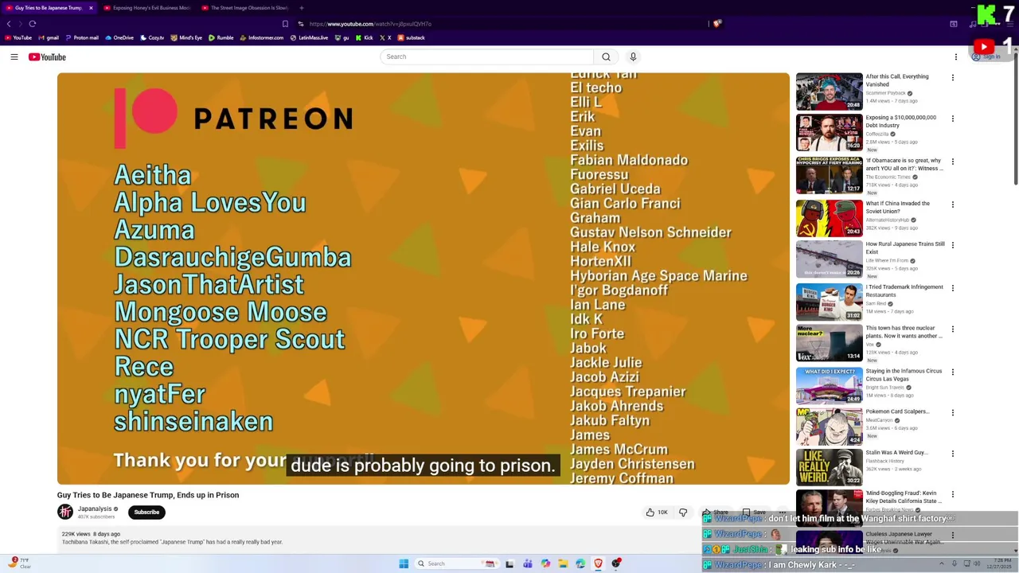The width and height of the screenshot is (1019, 573).
Task: Open the gmail bookmark
Action: (x=49, y=37)
